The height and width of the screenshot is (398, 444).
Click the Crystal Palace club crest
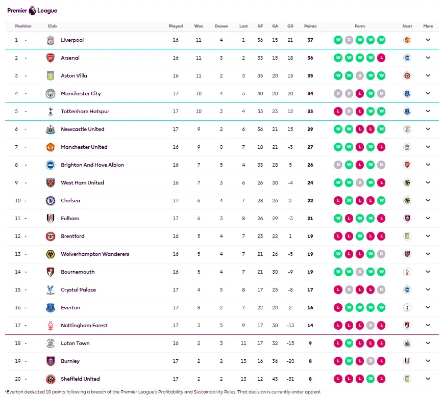pos(51,290)
